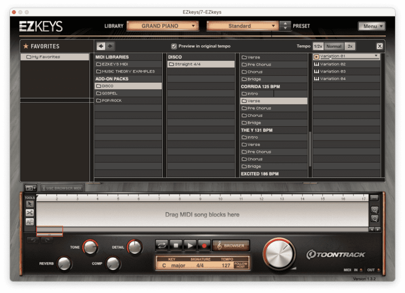Click the Comp knob
Image resolution: width=405 pixels, height=293 pixels.
(x=113, y=263)
